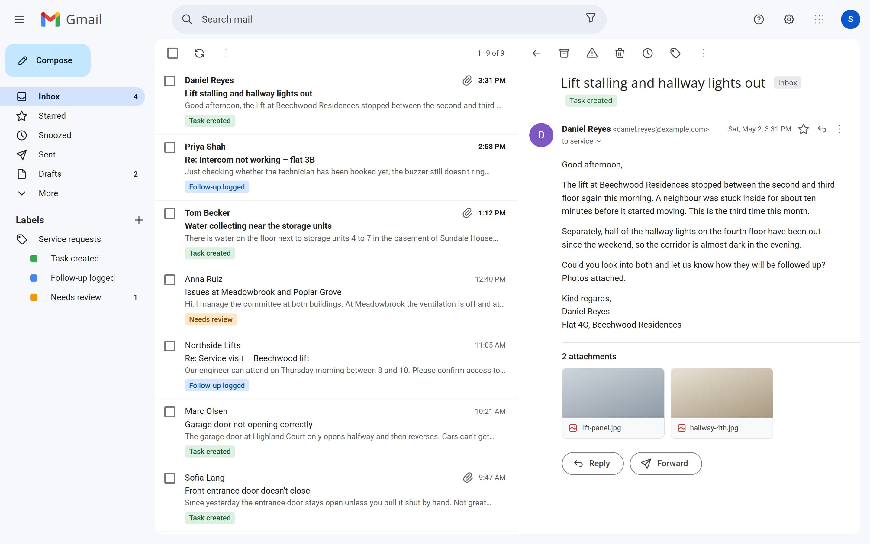
Task: Expand recipient details next to 'to service'
Action: coord(599,141)
